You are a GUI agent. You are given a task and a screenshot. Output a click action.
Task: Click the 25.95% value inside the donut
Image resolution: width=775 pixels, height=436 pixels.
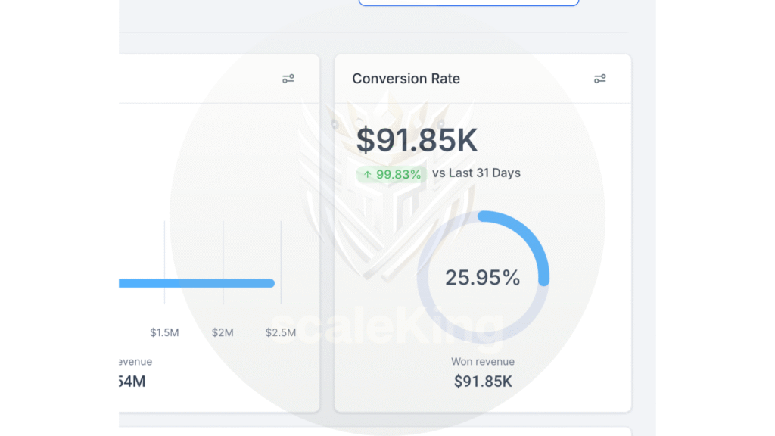point(482,277)
